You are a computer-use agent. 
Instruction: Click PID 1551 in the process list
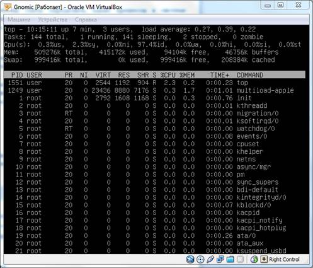click(x=15, y=83)
